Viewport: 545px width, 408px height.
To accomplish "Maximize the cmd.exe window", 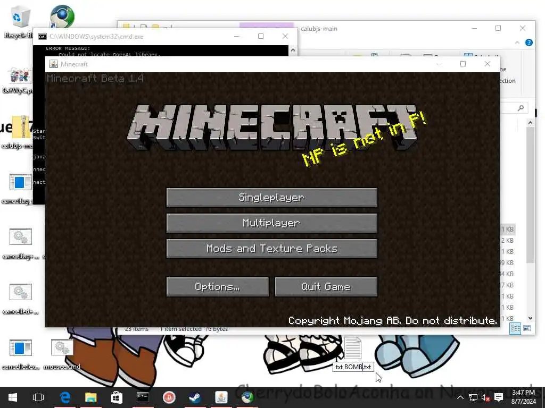I will click(261, 37).
